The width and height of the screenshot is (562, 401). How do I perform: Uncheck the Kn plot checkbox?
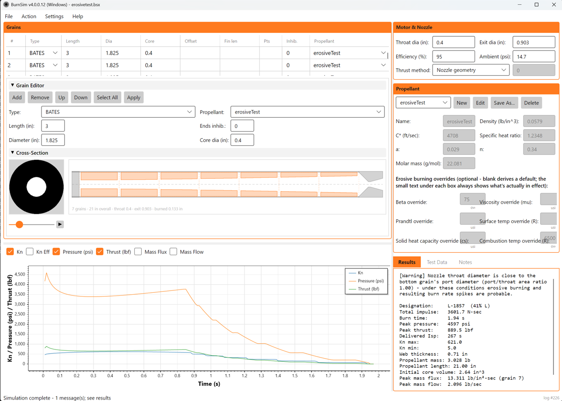click(10, 252)
